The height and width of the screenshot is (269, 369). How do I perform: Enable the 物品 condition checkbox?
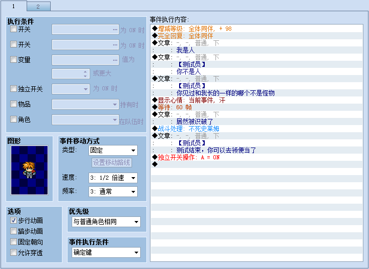(x=14, y=104)
